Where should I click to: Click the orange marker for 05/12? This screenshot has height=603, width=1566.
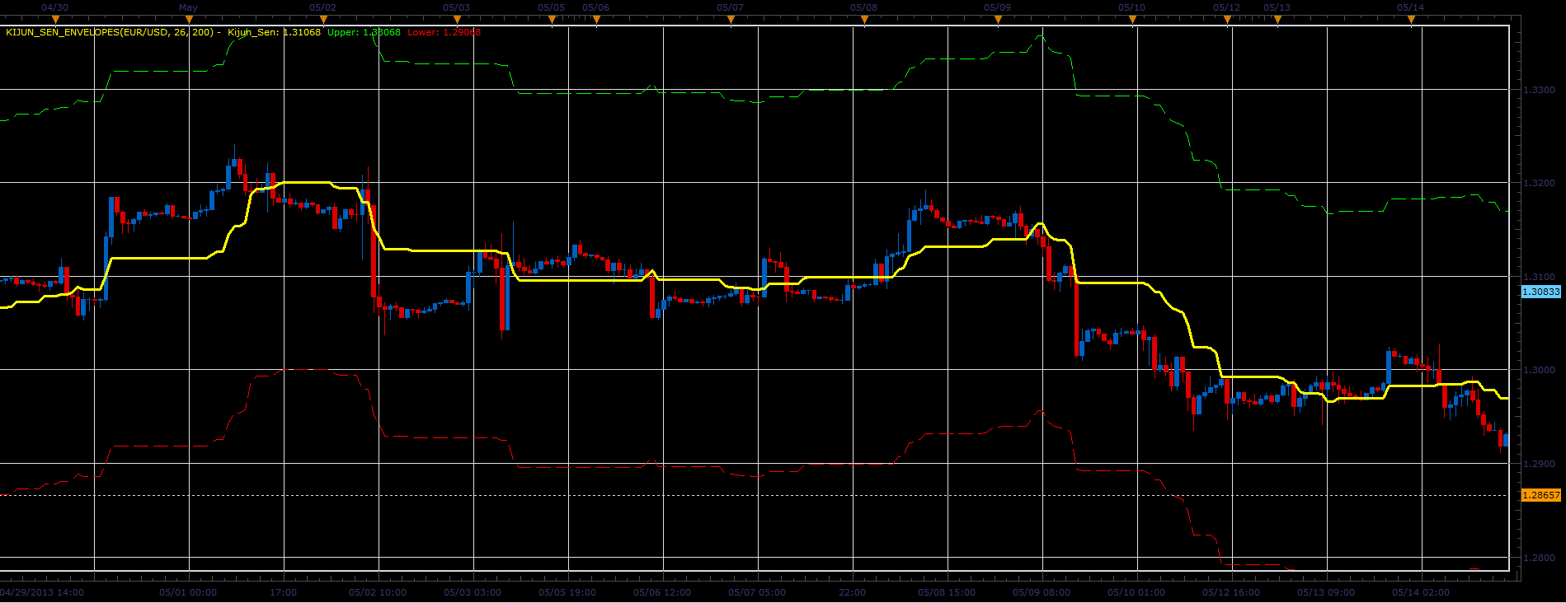click(x=1227, y=21)
